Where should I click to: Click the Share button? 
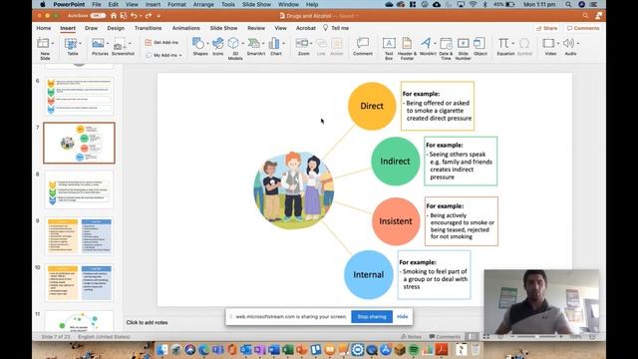(x=546, y=28)
